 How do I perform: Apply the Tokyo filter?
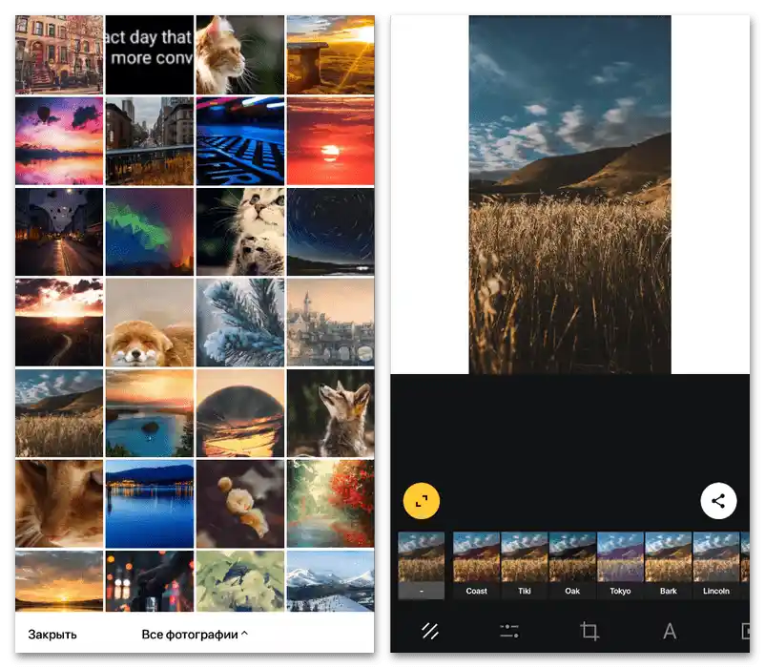click(620, 566)
